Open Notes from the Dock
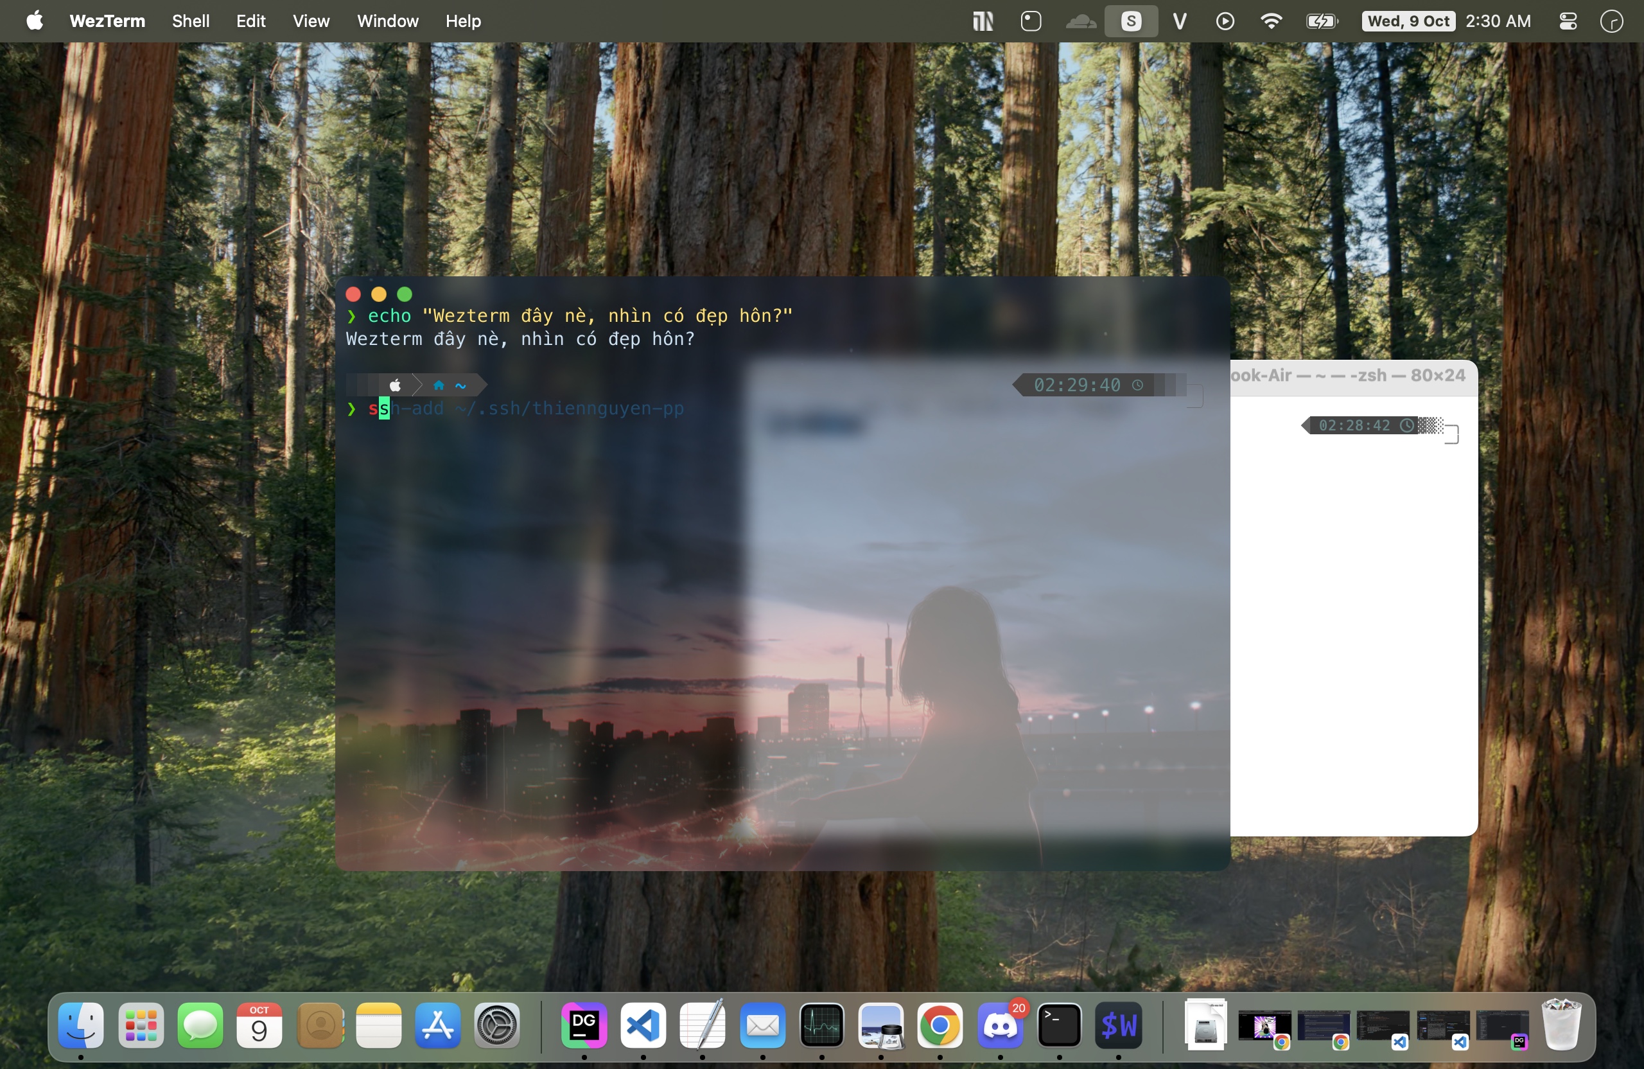The height and width of the screenshot is (1069, 1644). pos(378,1025)
